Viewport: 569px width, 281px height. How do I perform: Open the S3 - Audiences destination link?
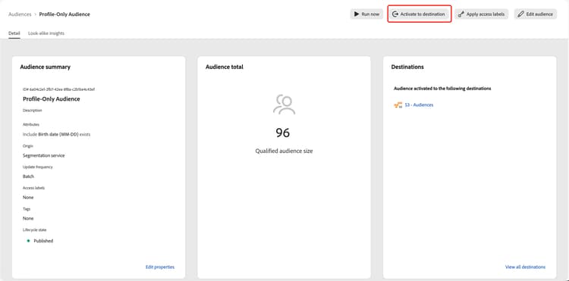click(x=419, y=105)
